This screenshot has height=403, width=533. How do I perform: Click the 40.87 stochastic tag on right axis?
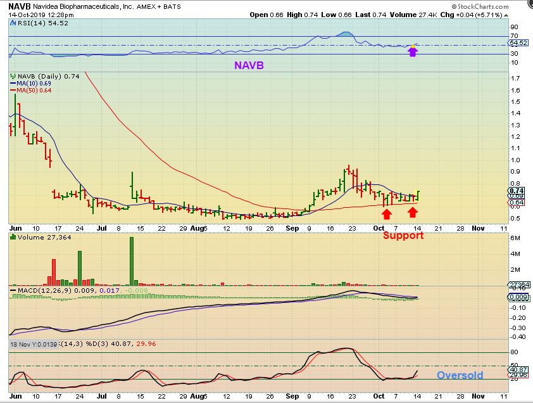[x=518, y=369]
